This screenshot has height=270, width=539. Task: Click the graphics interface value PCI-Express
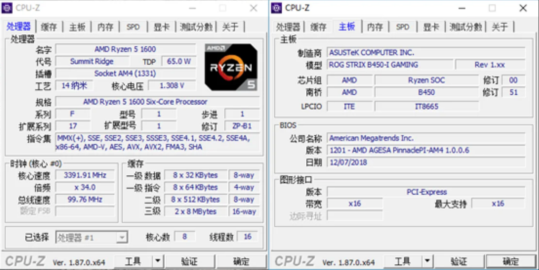pyautogui.click(x=426, y=192)
